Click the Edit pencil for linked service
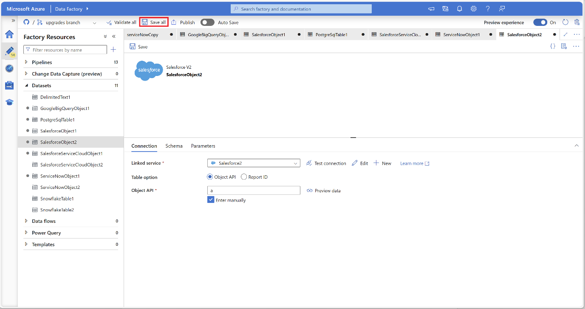Screen dimensions: 585x309 (x=360, y=163)
